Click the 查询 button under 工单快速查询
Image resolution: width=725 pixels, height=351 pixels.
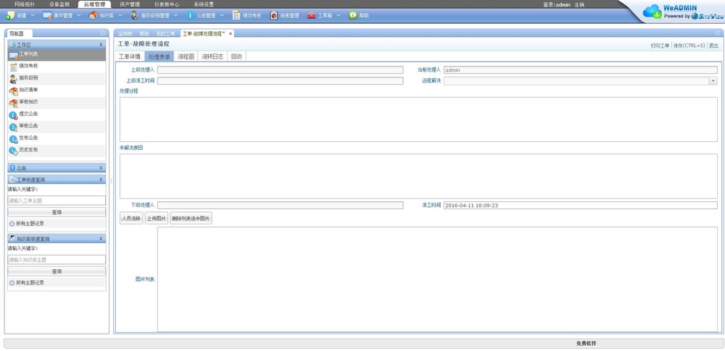click(x=57, y=213)
